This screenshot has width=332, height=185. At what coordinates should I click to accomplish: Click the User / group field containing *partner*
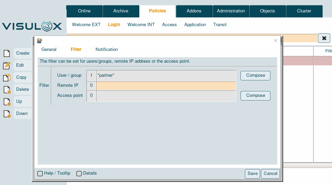pos(166,76)
